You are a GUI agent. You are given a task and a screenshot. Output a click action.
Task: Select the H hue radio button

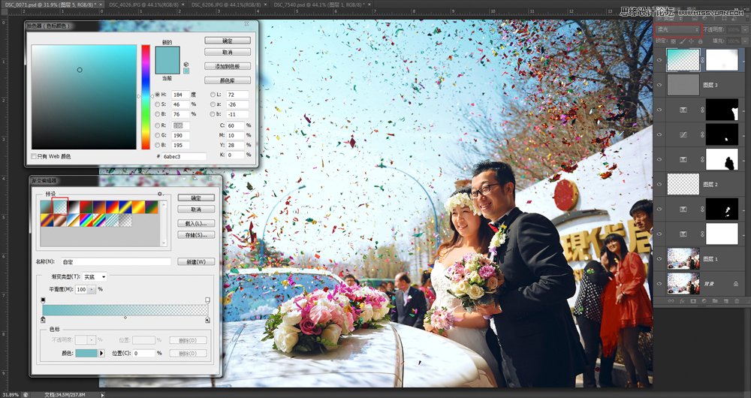[158, 95]
